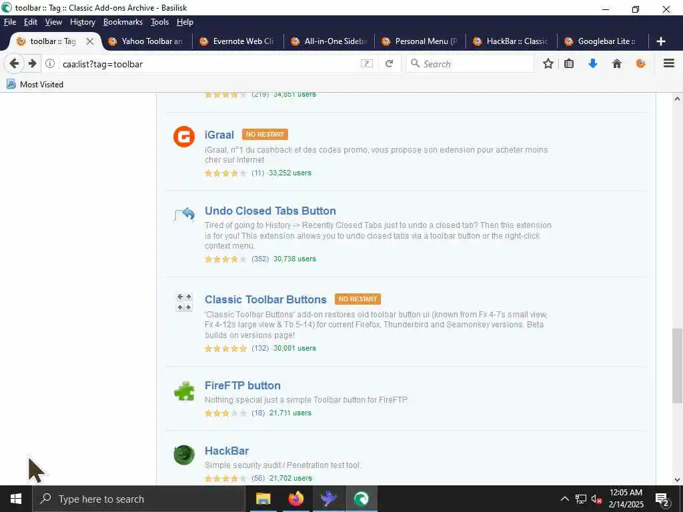Viewport: 683px width, 512px height.
Task: Select the Basilisk taskbar icon
Action: 361,499
